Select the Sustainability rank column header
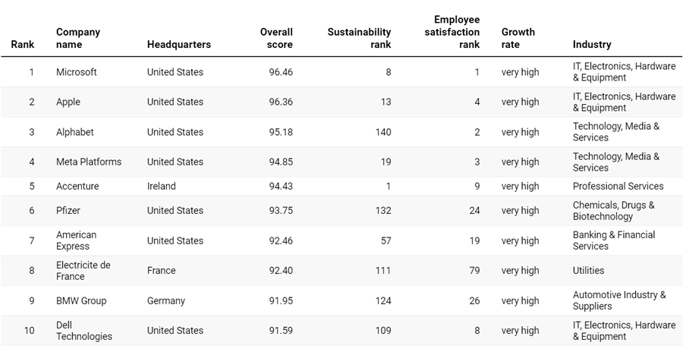This screenshot has width=683, height=346. (359, 38)
